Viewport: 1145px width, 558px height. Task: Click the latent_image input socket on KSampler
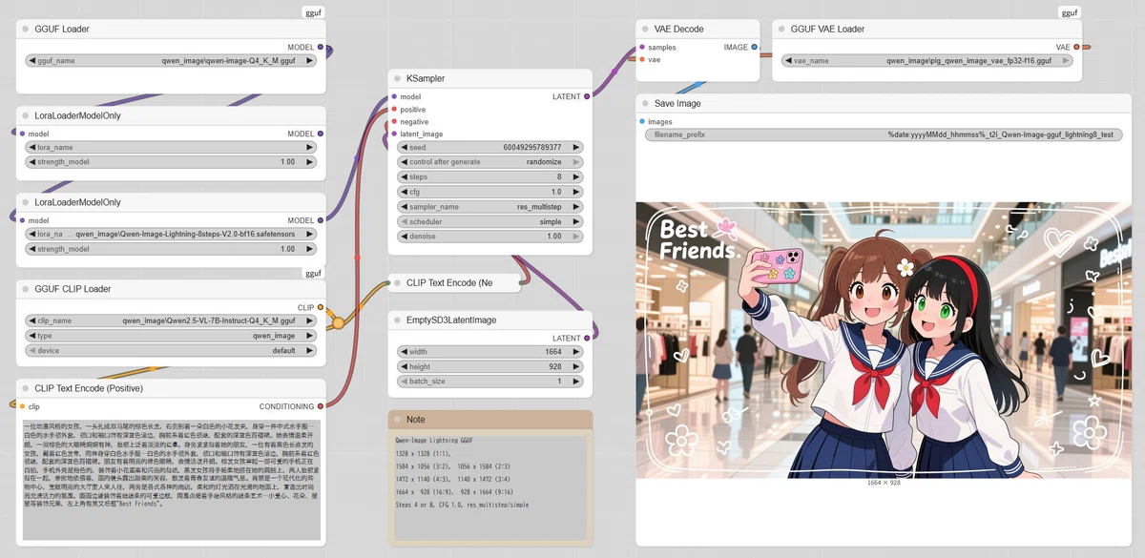pos(393,134)
